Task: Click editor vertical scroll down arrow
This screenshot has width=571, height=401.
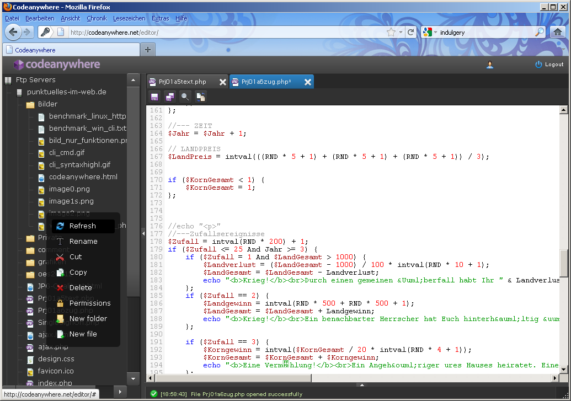Action: (x=563, y=370)
